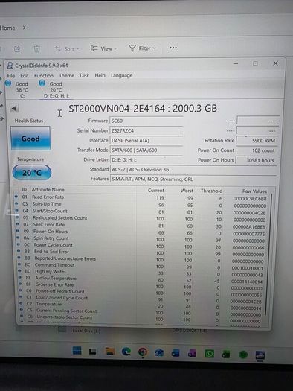Viewport: 293px width, 391px height.
Task: Open the Language menu
Action: [x=121, y=75]
